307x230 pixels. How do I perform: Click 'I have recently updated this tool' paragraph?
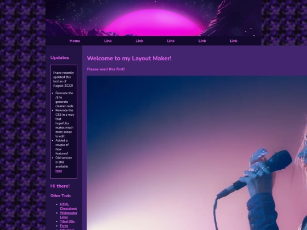coord(63,79)
